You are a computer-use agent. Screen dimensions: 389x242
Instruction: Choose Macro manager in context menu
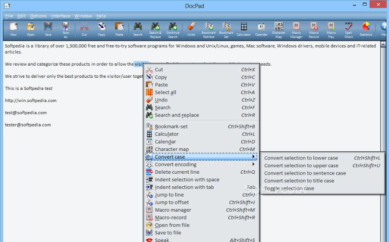coord(201,210)
